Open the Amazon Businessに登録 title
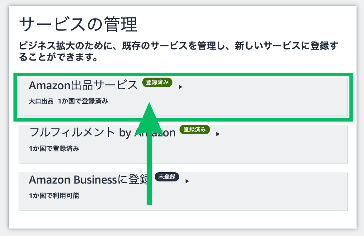 [x=88, y=179]
